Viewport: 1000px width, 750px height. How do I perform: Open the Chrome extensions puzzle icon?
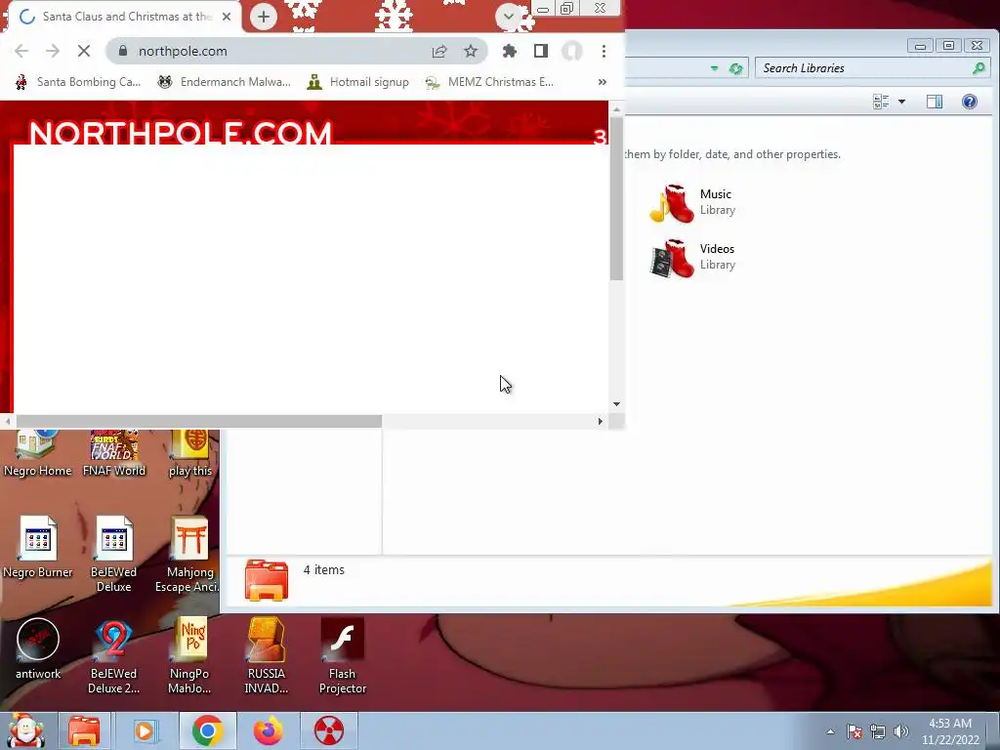[x=510, y=51]
